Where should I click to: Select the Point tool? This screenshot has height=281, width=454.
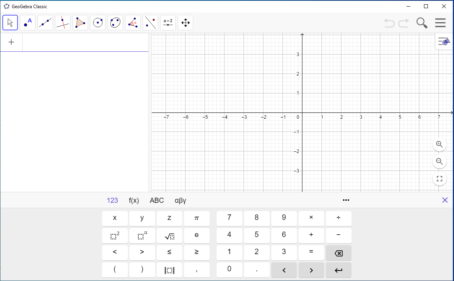pyautogui.click(x=28, y=23)
